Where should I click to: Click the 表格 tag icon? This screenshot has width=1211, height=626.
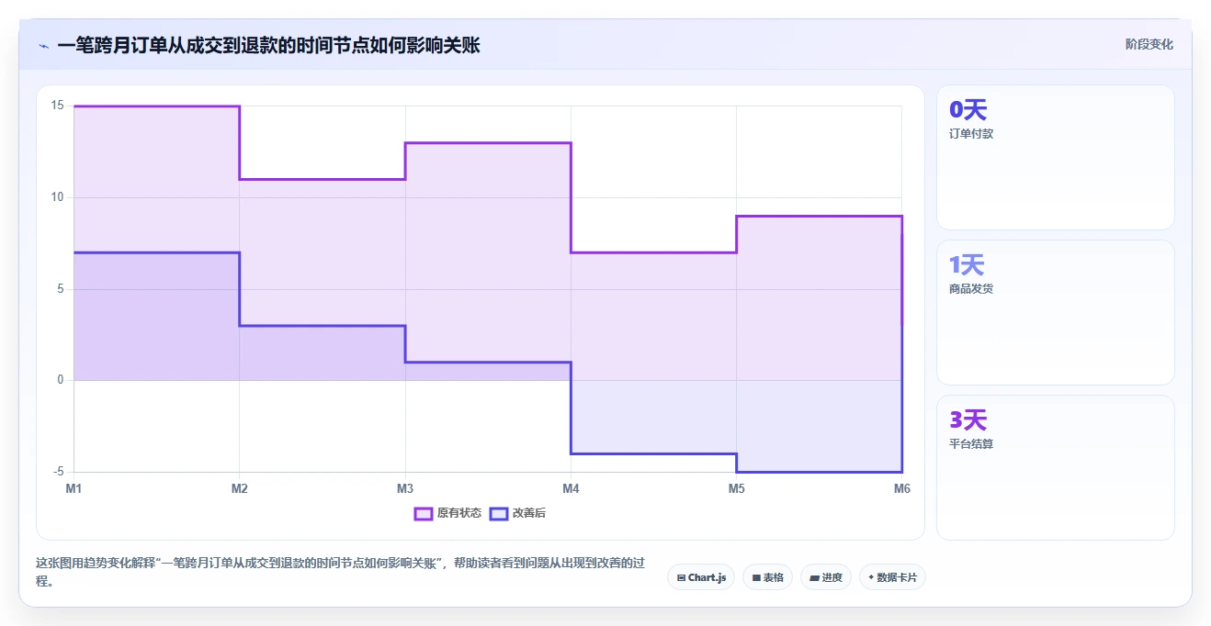(x=756, y=577)
